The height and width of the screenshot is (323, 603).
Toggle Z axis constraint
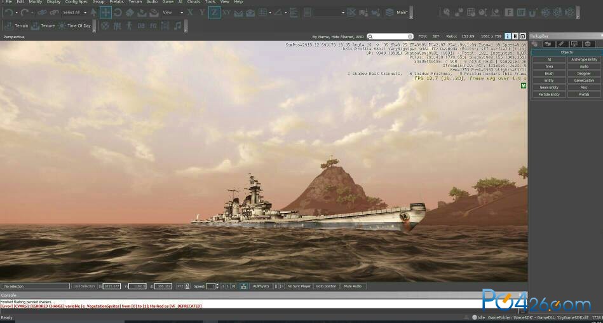tap(214, 12)
